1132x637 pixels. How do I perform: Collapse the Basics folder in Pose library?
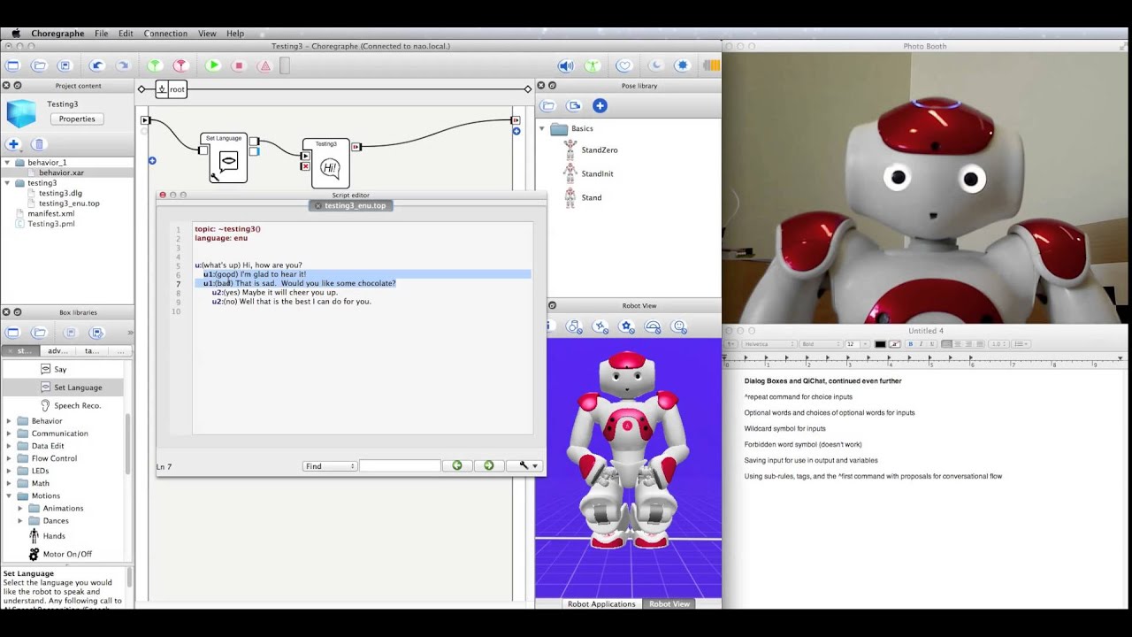[x=542, y=129]
